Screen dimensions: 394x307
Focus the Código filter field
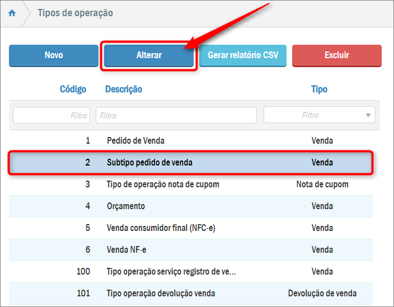tap(51, 115)
